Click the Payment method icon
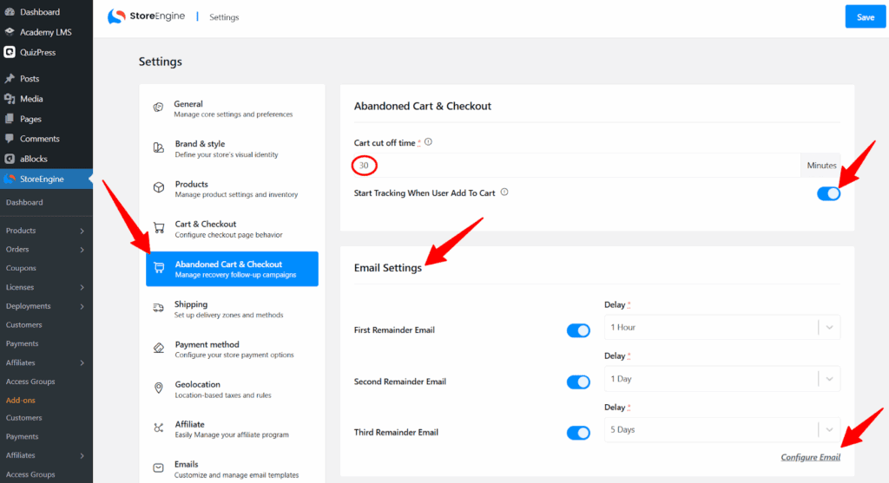 pos(159,349)
